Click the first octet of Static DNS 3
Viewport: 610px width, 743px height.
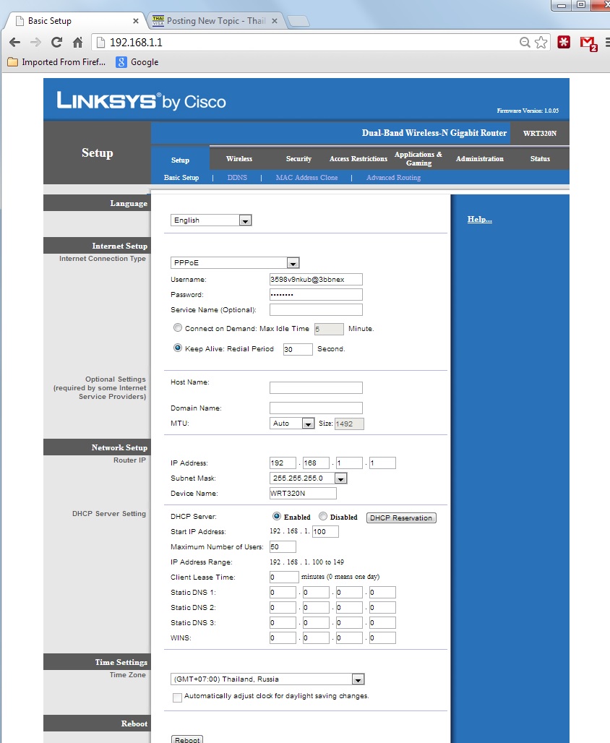(x=283, y=622)
